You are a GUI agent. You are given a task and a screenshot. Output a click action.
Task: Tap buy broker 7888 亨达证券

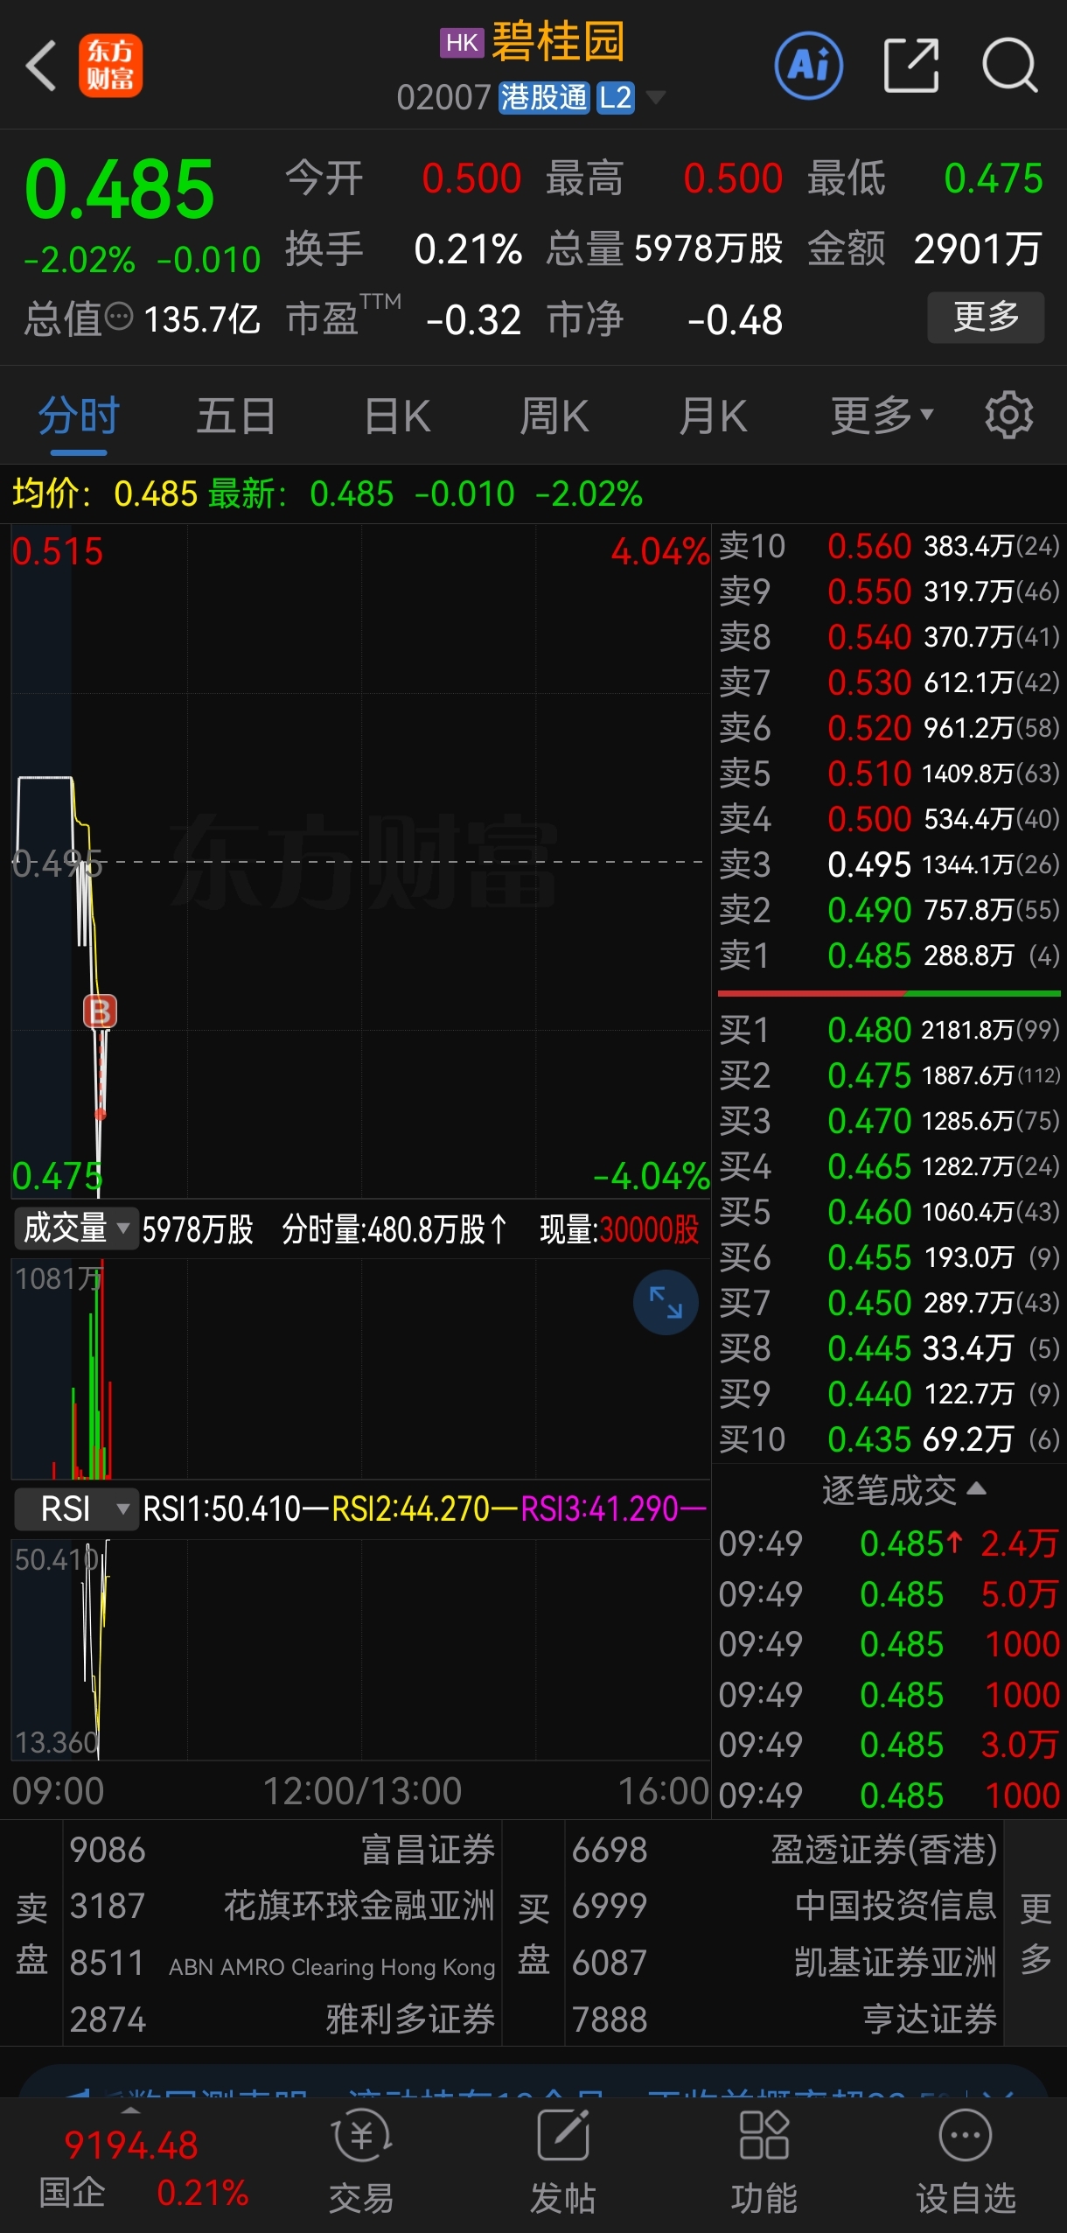[785, 2019]
